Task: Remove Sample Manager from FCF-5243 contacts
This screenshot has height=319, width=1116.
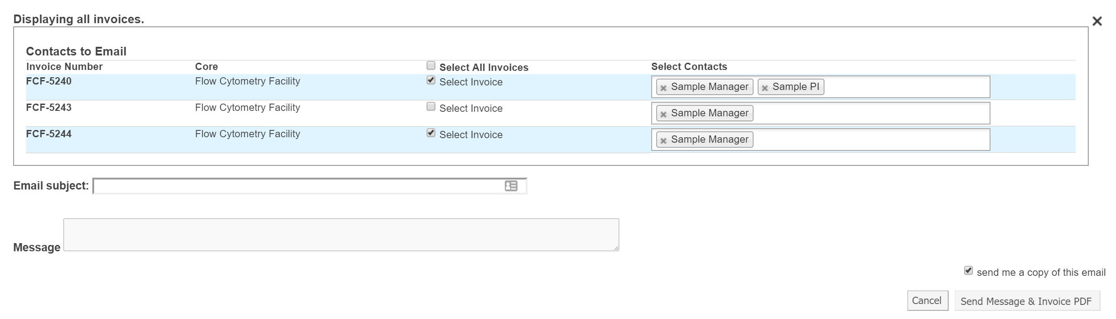Action: coord(664,114)
